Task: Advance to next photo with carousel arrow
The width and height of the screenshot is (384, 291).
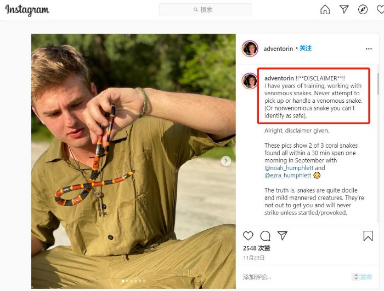Action: click(226, 161)
